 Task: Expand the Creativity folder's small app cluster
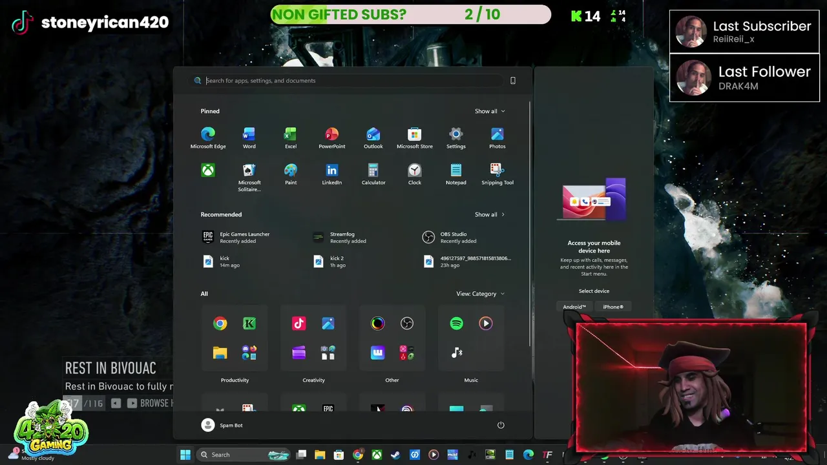328,353
